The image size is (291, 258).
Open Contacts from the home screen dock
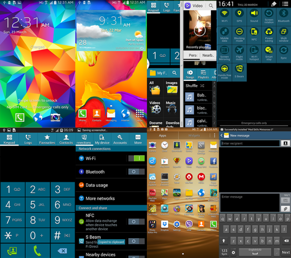coord(97,113)
